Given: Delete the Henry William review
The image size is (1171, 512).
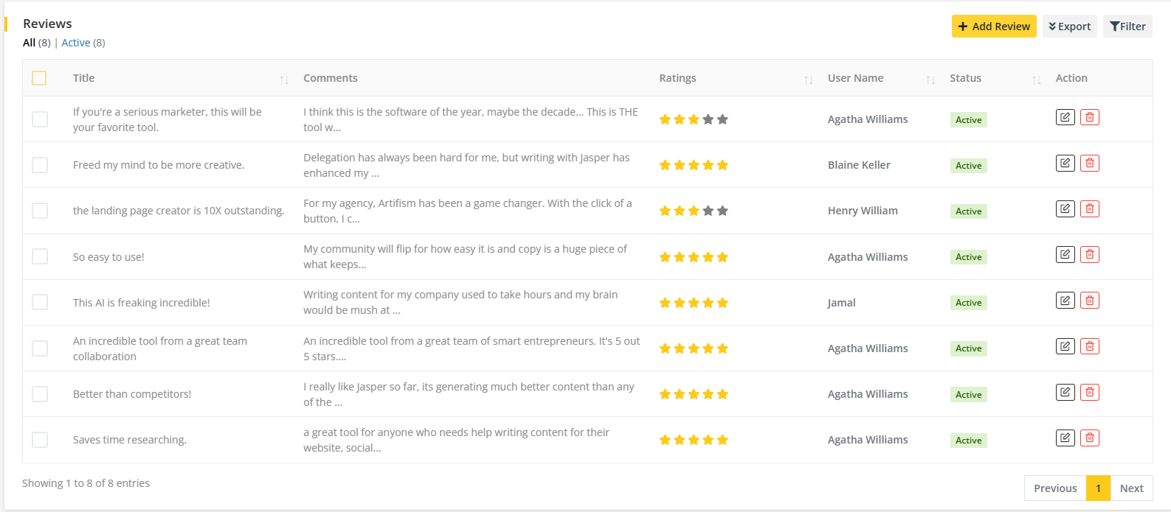Looking at the screenshot, I should coord(1089,209).
